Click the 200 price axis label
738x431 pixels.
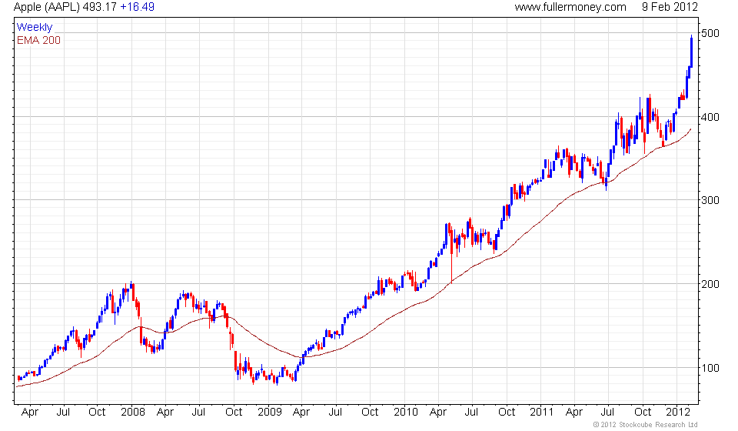(x=710, y=284)
